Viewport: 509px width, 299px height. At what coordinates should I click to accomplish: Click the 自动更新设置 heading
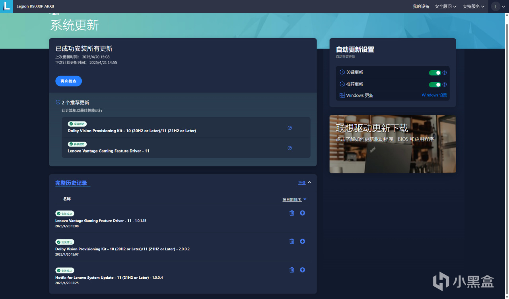[x=355, y=50]
